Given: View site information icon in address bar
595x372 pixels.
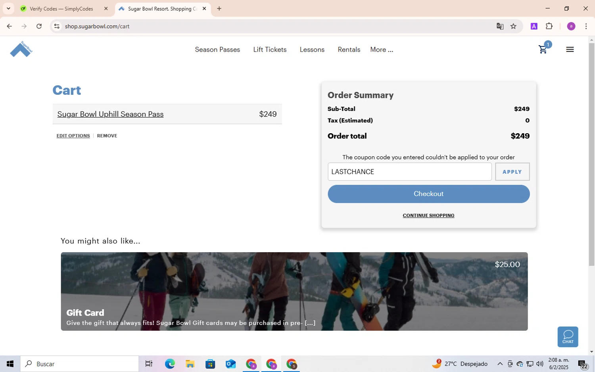Looking at the screenshot, I should 57,26.
